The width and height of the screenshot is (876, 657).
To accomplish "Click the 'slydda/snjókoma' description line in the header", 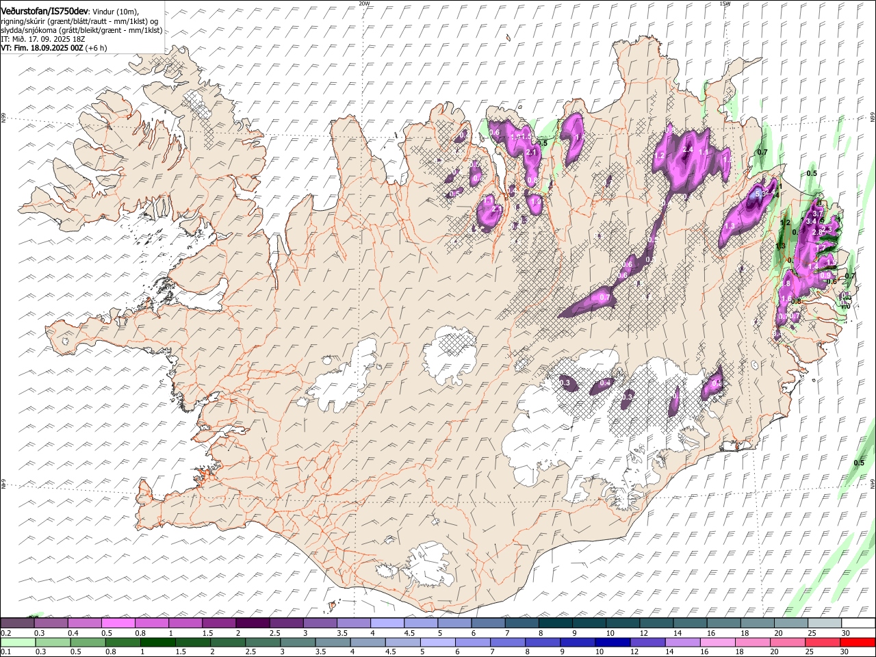I will [81, 30].
